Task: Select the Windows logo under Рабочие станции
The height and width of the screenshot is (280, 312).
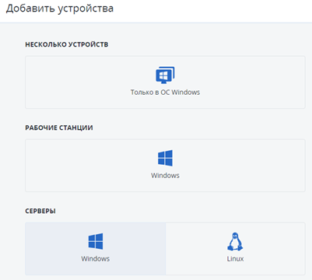Action: pos(165,158)
